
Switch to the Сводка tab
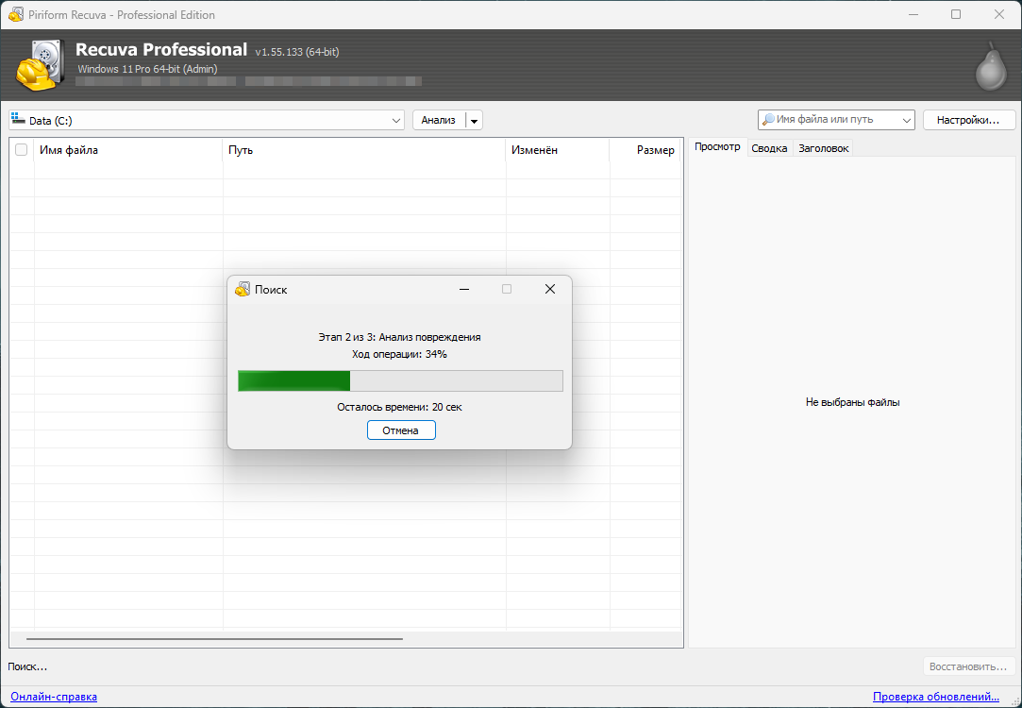click(769, 148)
